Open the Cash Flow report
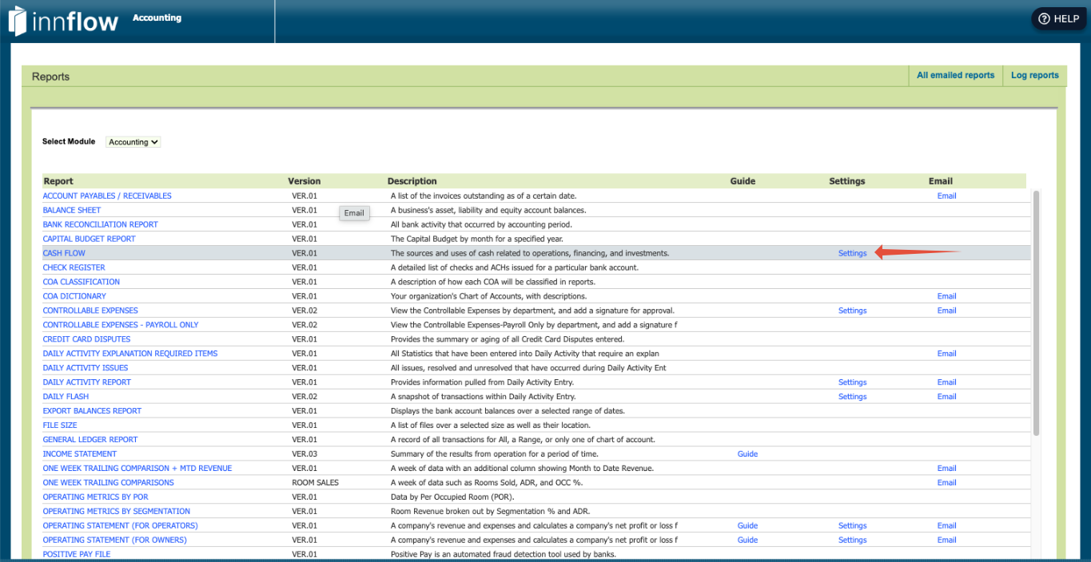Viewport: 1091px width, 562px height. coord(64,253)
